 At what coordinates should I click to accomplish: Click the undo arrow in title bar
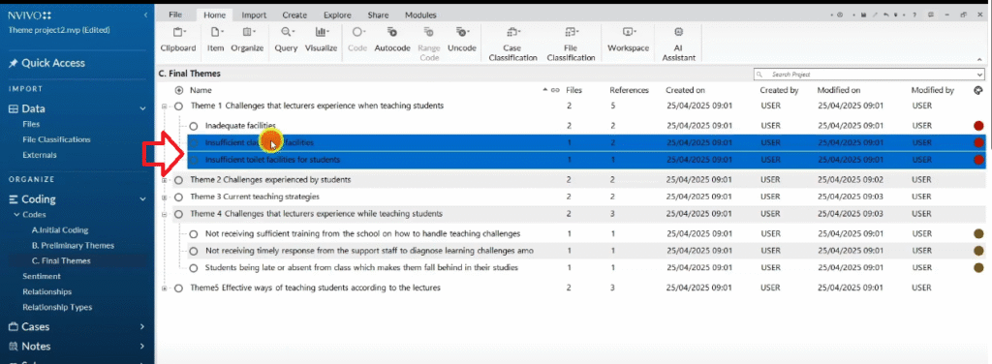point(885,15)
